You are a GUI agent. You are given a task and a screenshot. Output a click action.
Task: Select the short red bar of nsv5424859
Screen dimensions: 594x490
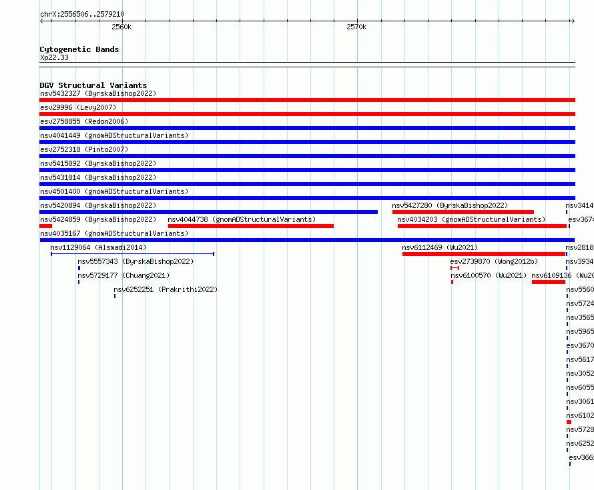pyautogui.click(x=45, y=226)
